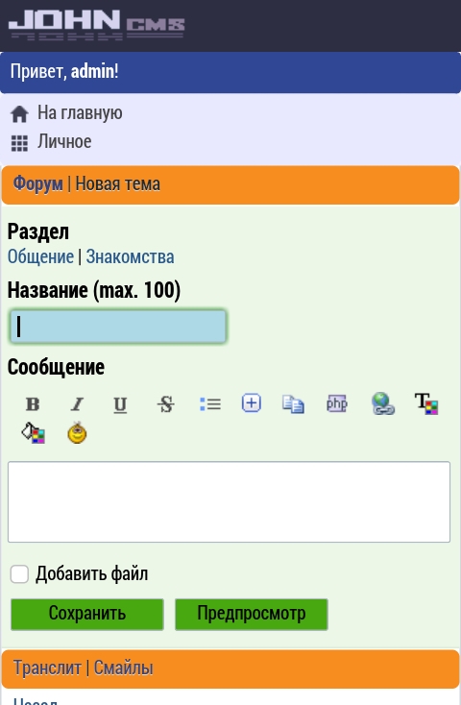Insert a bulleted list
Viewport: 461px width, 705px height.
coord(209,403)
